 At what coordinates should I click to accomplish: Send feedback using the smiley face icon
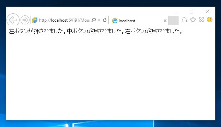[210, 20]
